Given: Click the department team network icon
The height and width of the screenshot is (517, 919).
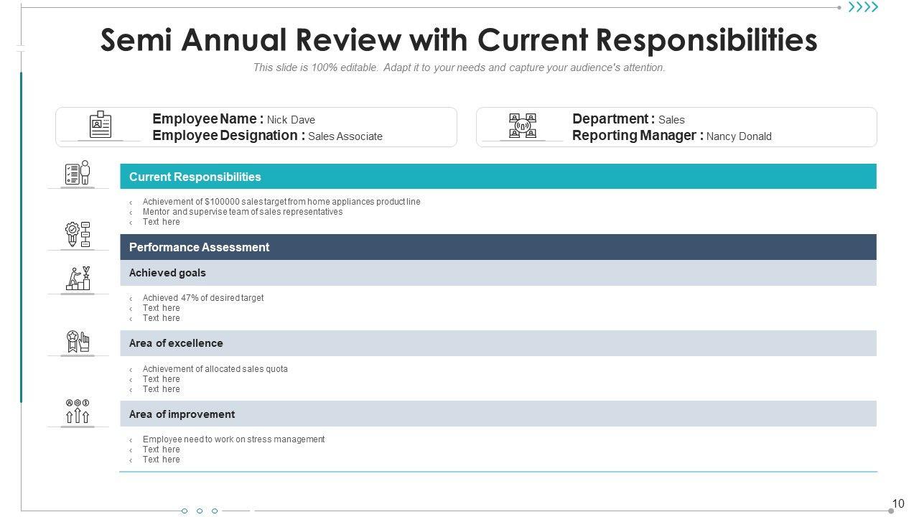Looking at the screenshot, I should (x=523, y=125).
